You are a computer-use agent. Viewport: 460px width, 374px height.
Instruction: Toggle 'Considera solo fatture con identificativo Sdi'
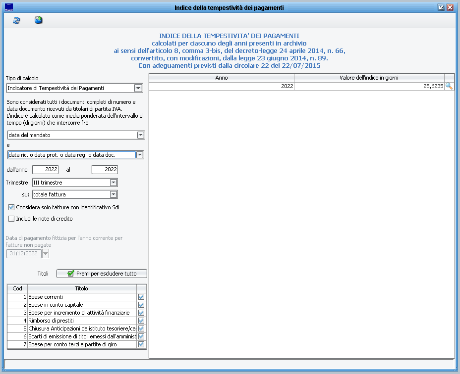pos(11,207)
